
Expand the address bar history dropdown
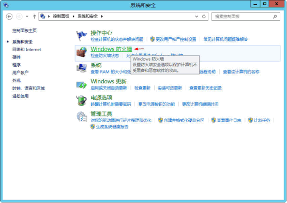pos(197,17)
